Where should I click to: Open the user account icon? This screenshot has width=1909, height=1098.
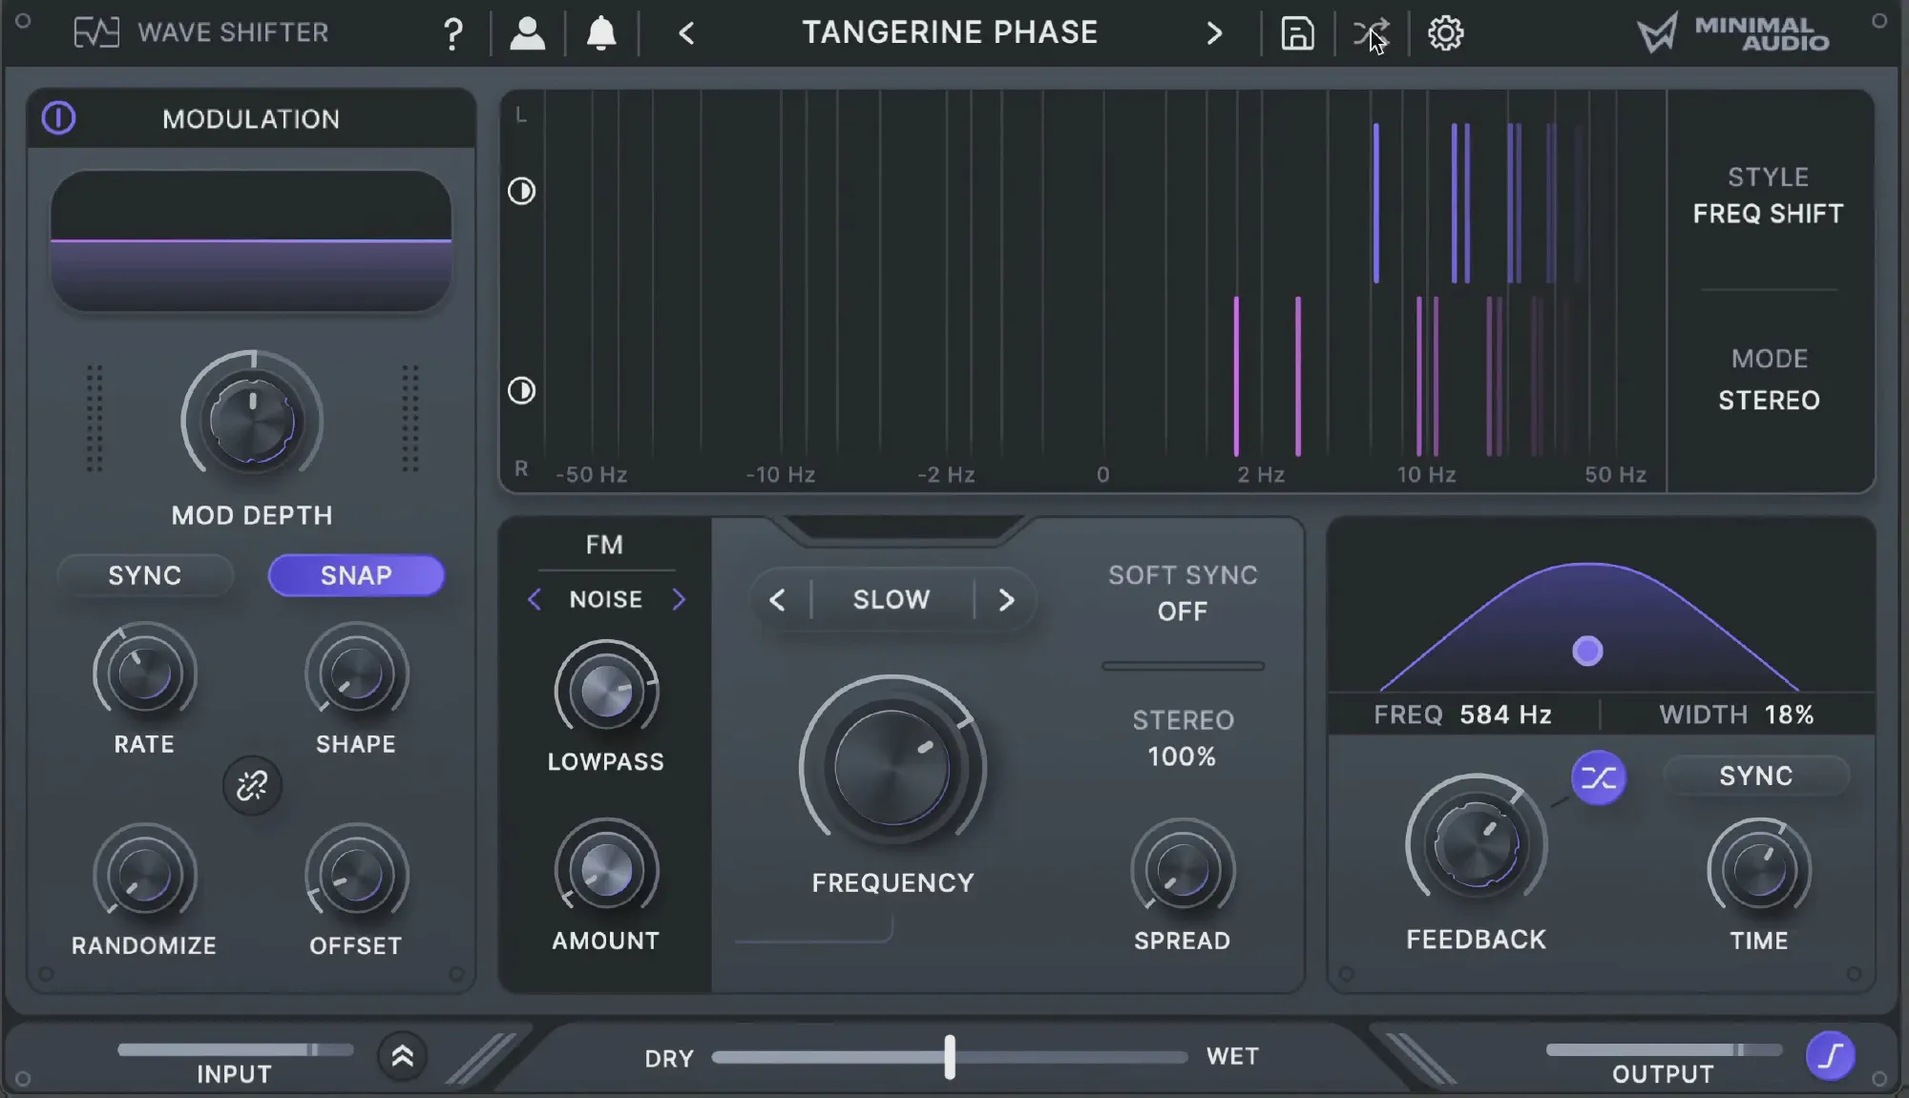527,33
